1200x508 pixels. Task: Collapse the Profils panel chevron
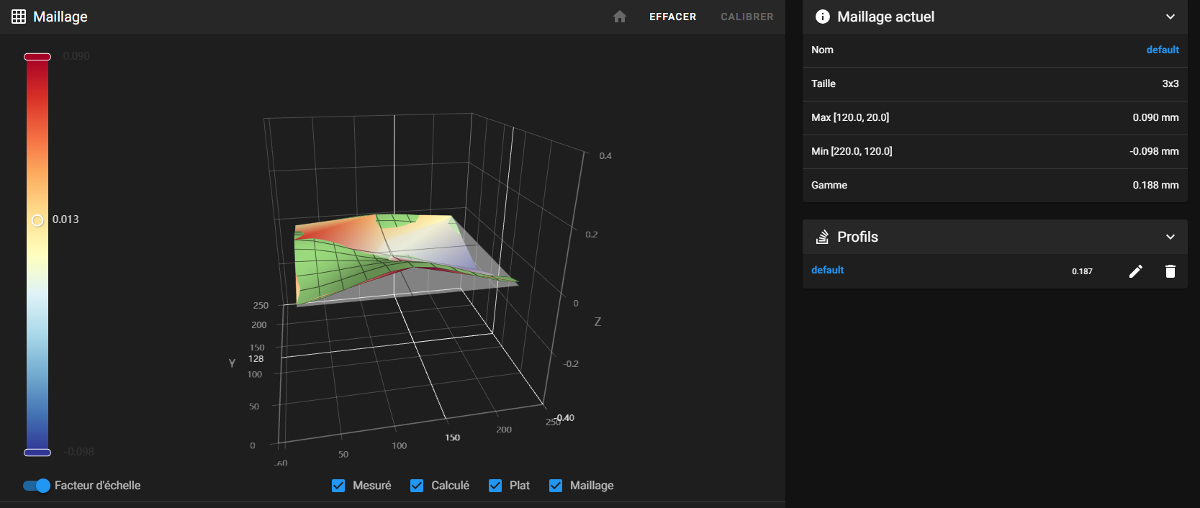point(1170,237)
